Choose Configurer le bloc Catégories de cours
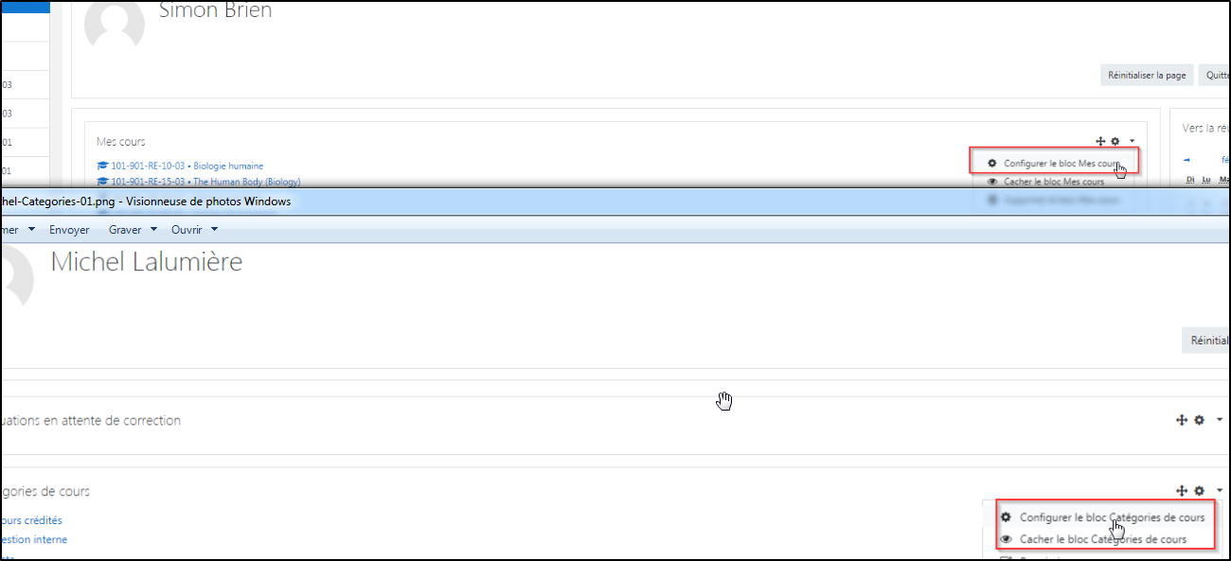The width and height of the screenshot is (1231, 561). coord(1112,517)
